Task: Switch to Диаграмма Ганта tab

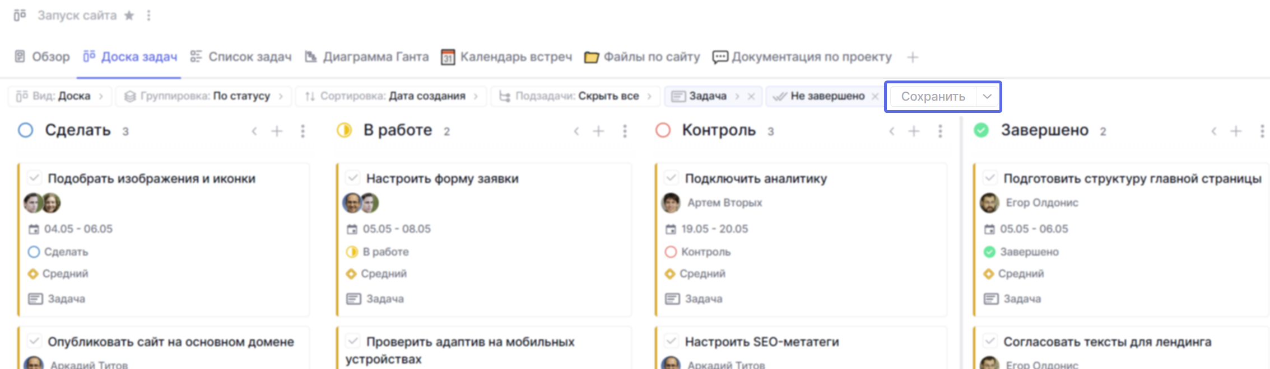Action: (367, 57)
